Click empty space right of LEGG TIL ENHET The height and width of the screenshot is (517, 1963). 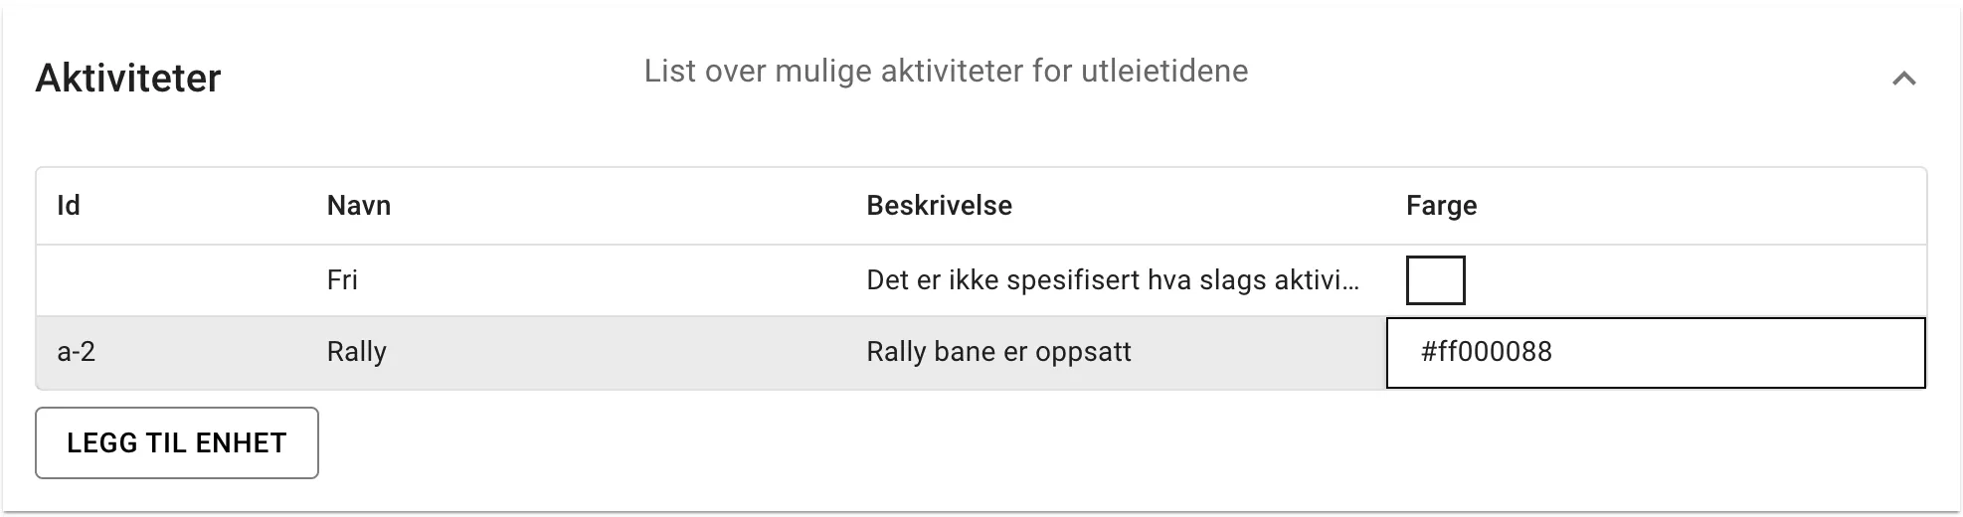point(994,443)
